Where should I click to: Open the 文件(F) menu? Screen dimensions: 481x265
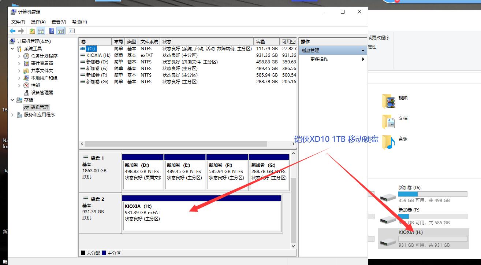18,22
